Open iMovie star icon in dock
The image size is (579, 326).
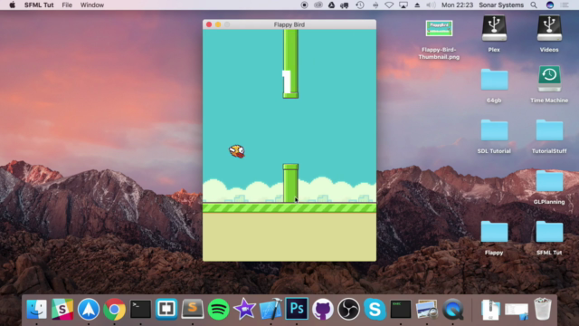click(x=244, y=309)
